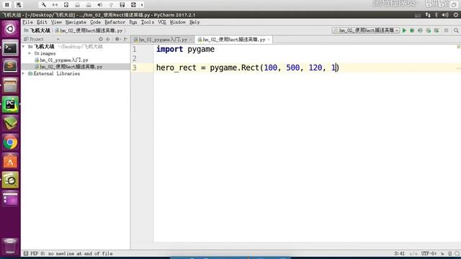Click the VM sound speaker icon
The height and width of the screenshot is (259, 461).
click(100, 5)
